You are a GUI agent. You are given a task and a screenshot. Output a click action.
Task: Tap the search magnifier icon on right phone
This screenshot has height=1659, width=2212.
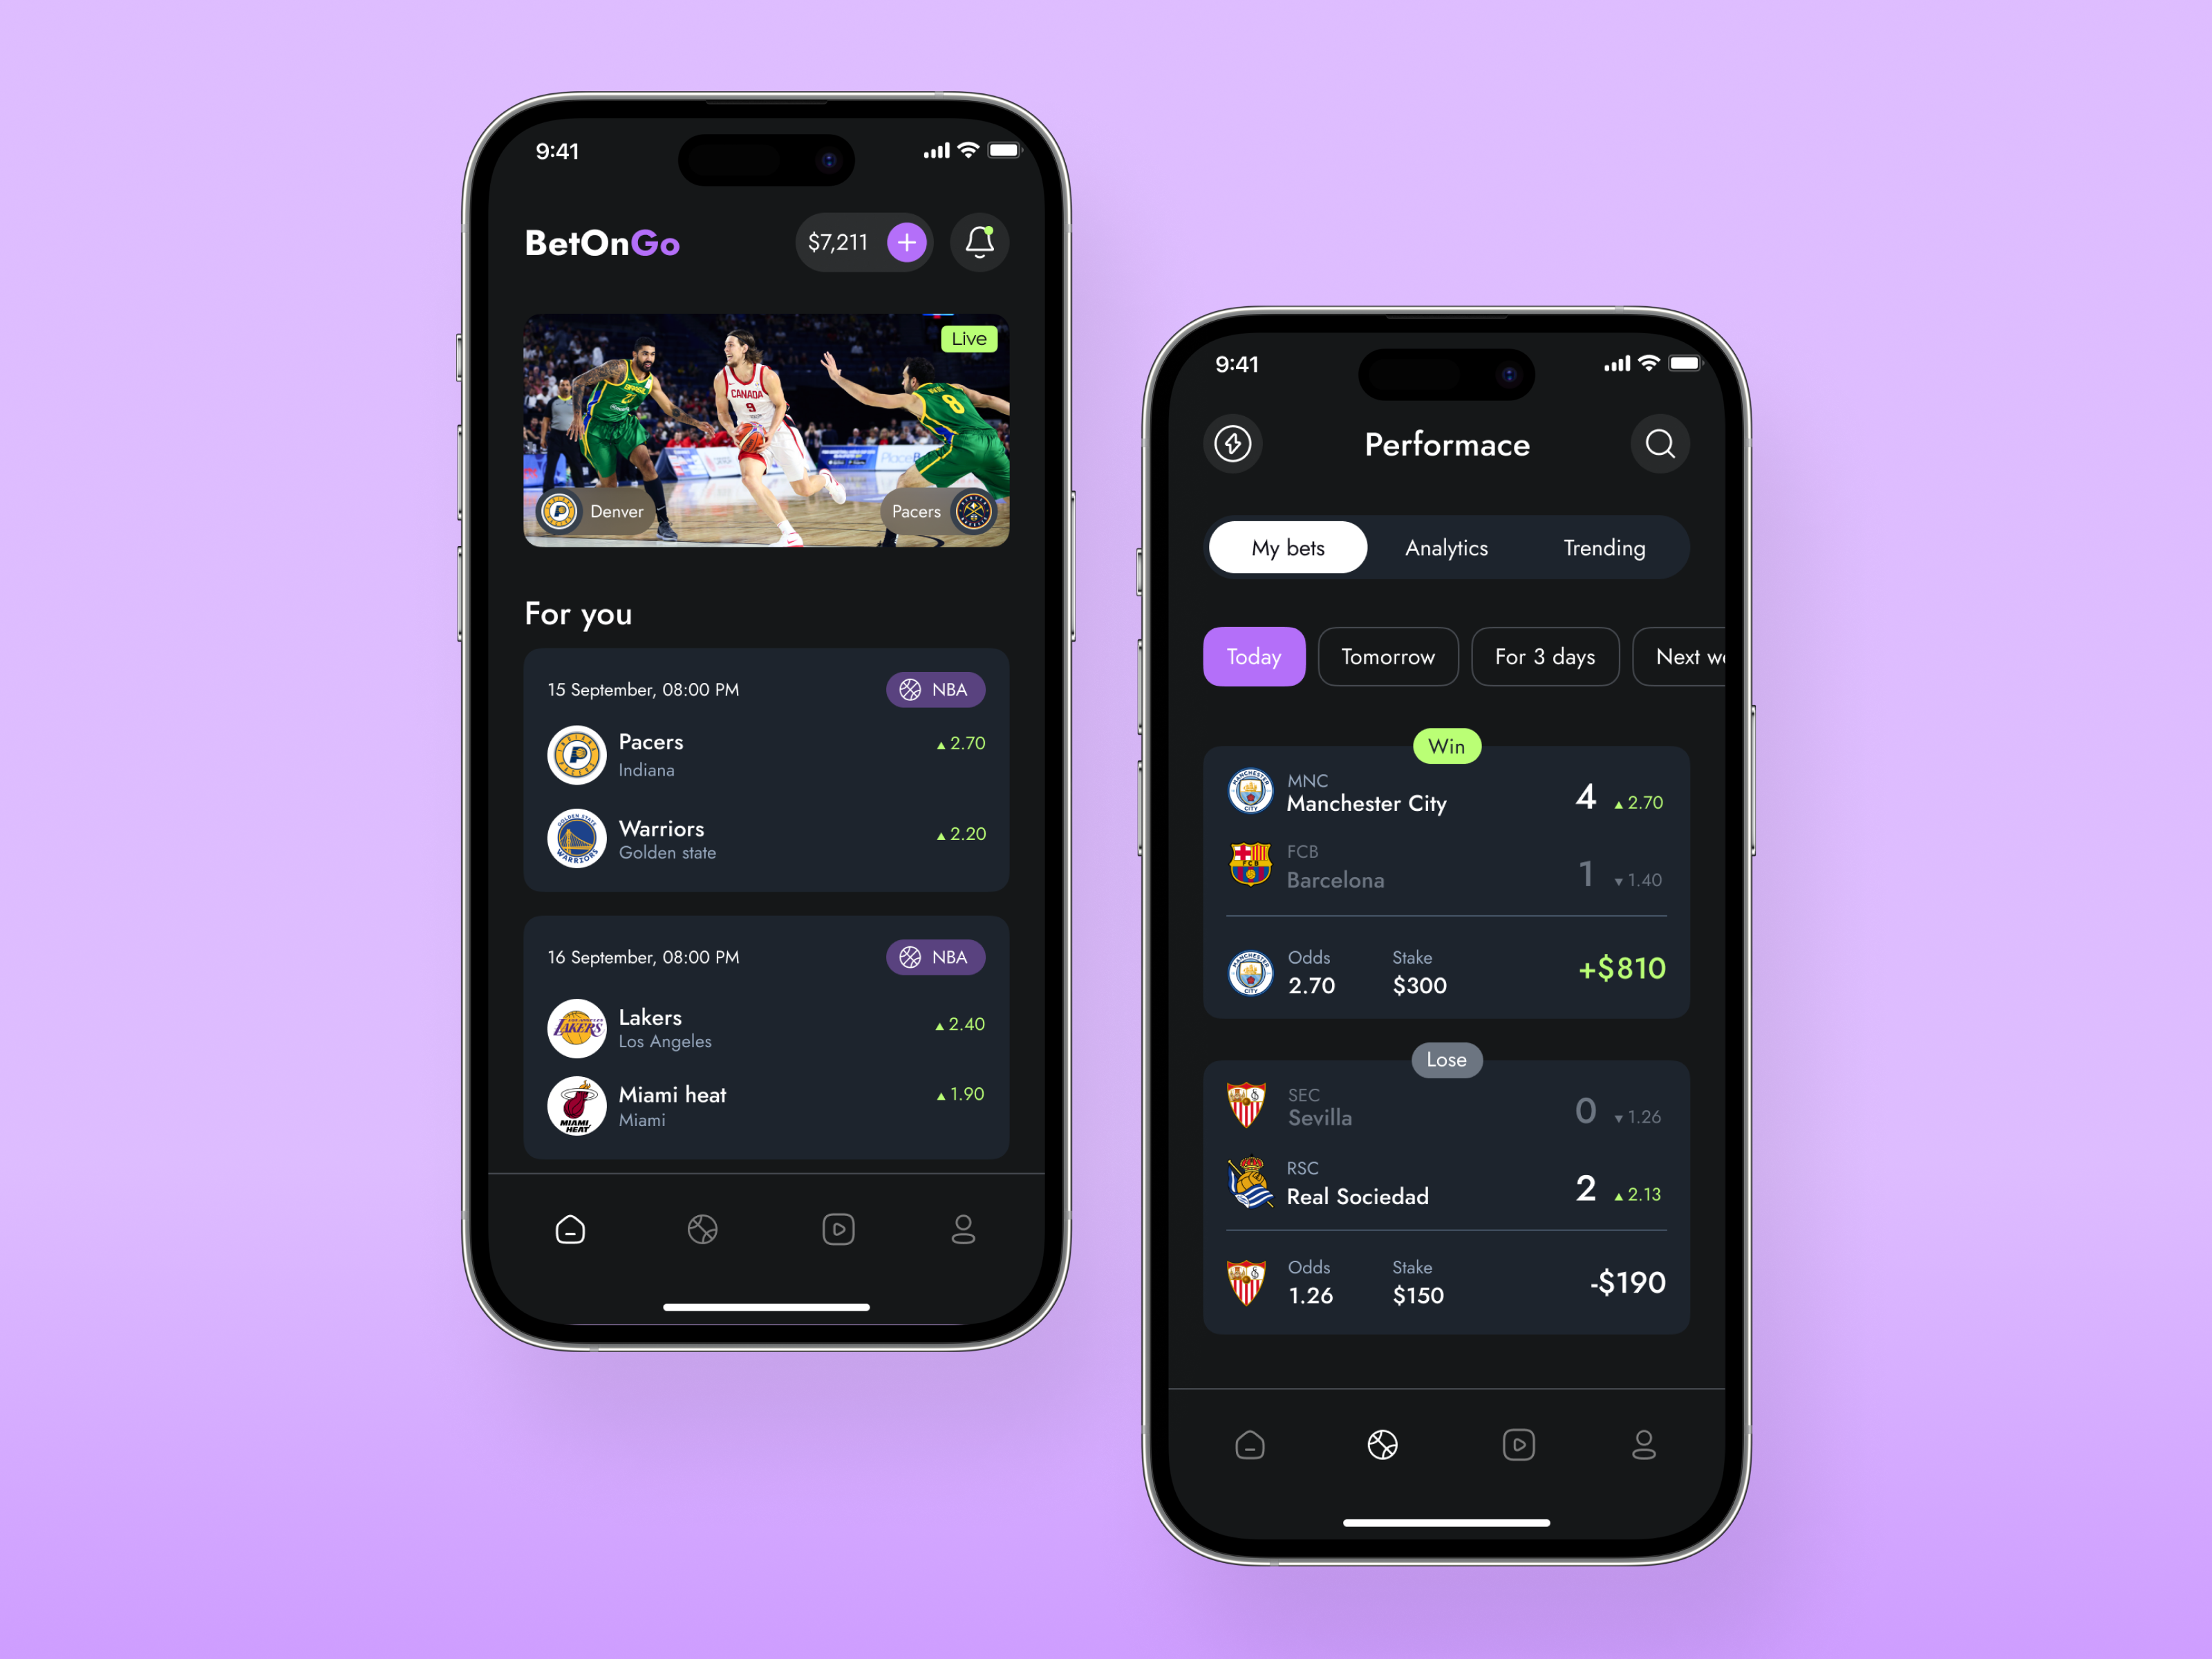point(1662,444)
